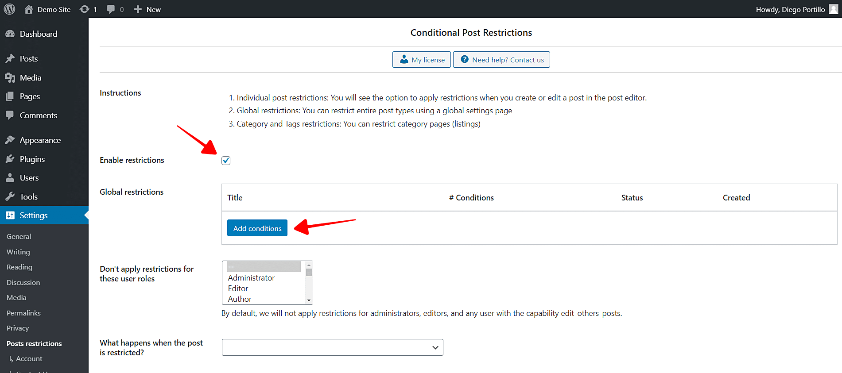Go to Media settings submenu
This screenshot has width=842, height=373.
pos(16,298)
